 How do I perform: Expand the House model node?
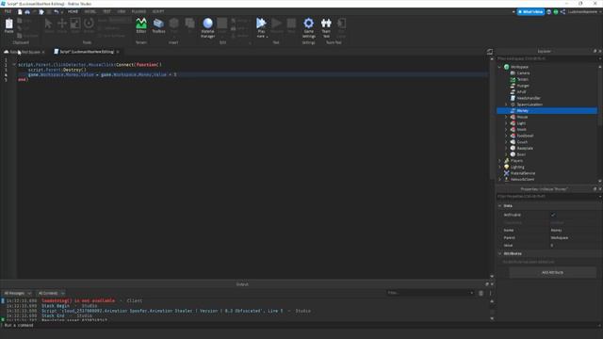[506, 117]
